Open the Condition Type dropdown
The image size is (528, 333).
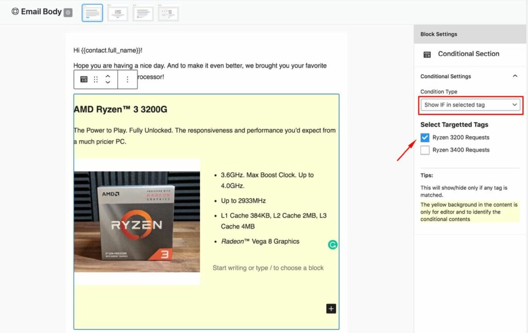[470, 105]
